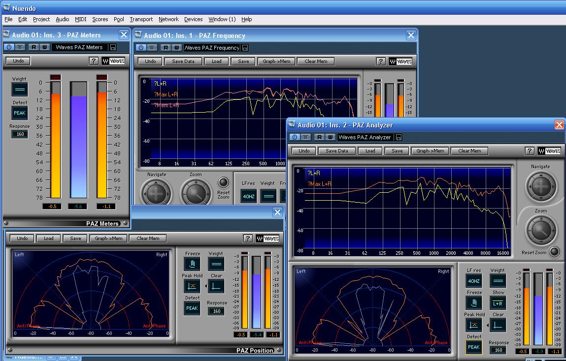Click Reset Zoom button in PAZ Frequency
Screen dimensions: 566x361
[224, 182]
